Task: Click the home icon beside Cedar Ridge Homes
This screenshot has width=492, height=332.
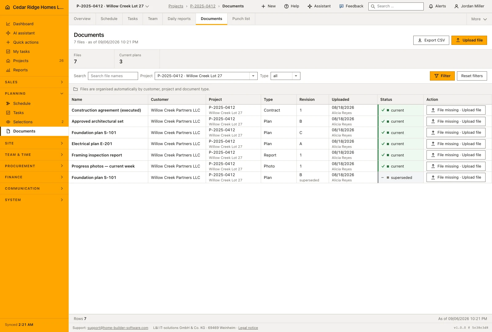Action: pos(8,7)
